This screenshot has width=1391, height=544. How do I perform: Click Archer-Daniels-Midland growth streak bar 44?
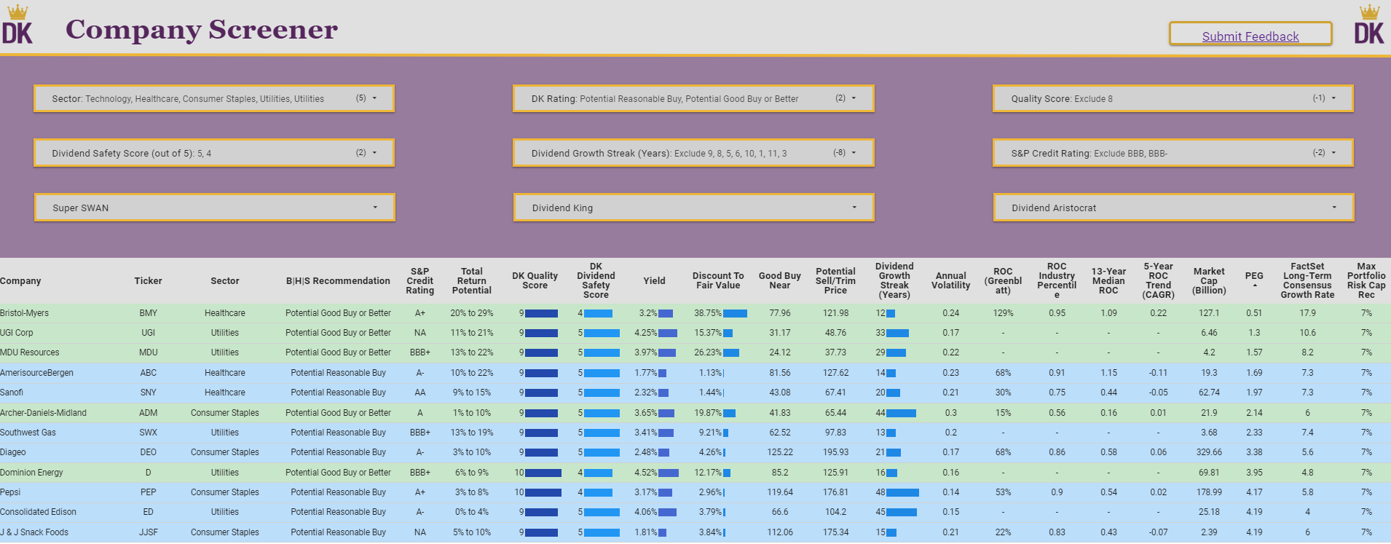(901, 413)
